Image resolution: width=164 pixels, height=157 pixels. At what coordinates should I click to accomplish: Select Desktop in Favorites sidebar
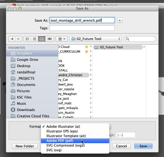point(32,66)
